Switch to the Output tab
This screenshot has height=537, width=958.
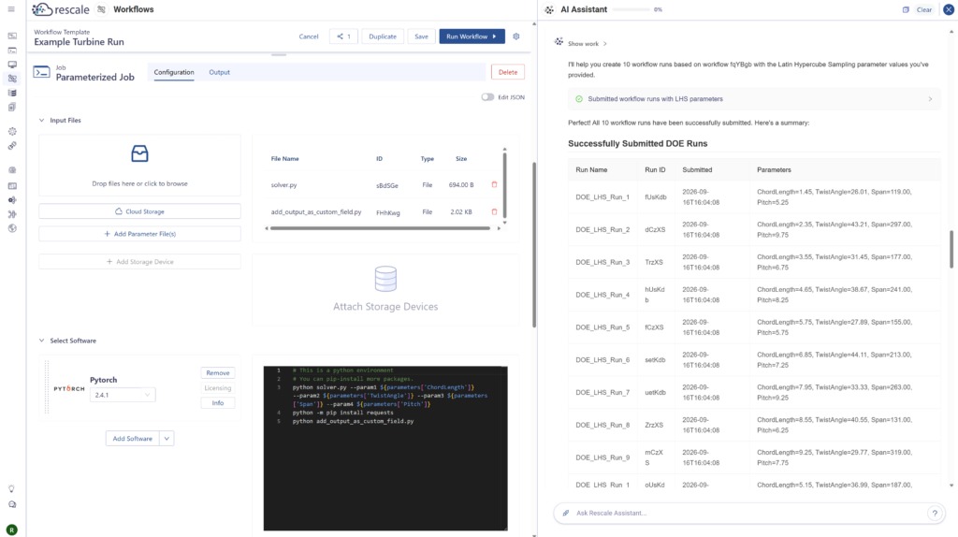click(219, 72)
